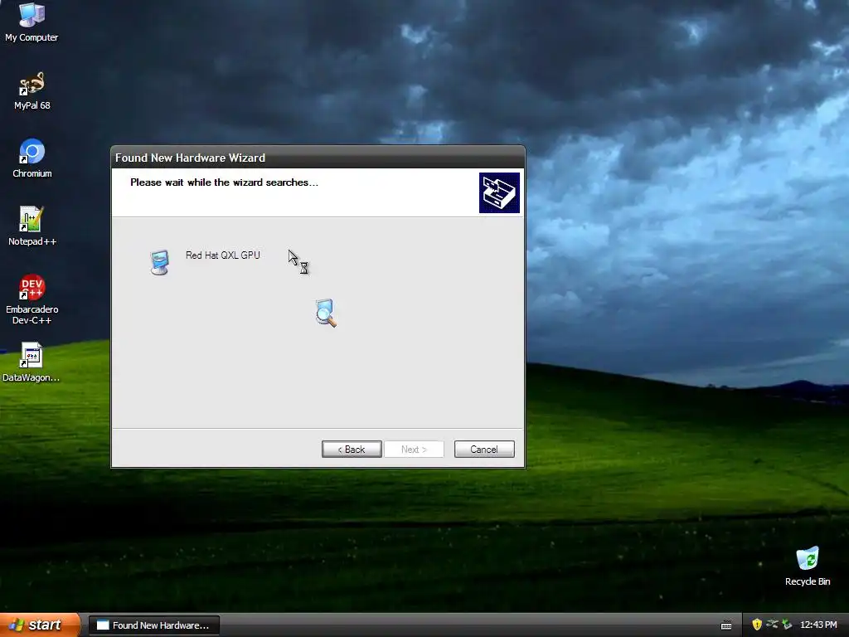
Task: Open the Windows start menu
Action: (40, 625)
